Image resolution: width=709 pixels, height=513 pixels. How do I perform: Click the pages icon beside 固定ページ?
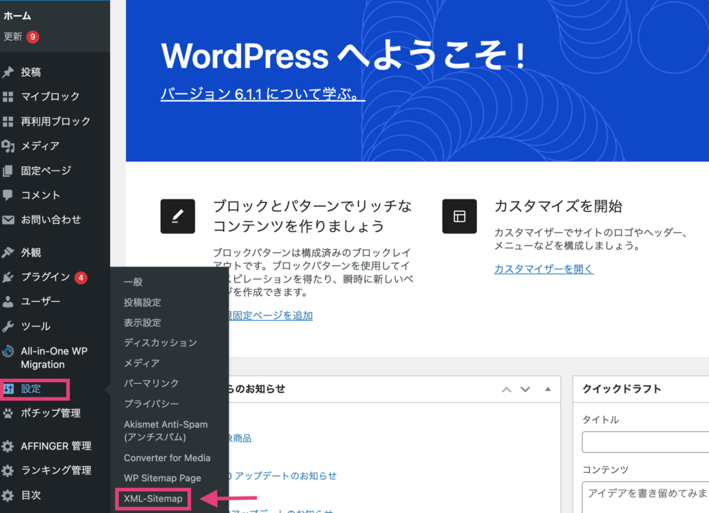(x=8, y=170)
